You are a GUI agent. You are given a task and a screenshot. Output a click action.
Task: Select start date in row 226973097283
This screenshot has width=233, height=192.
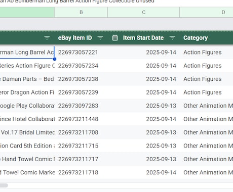click(x=144, y=106)
